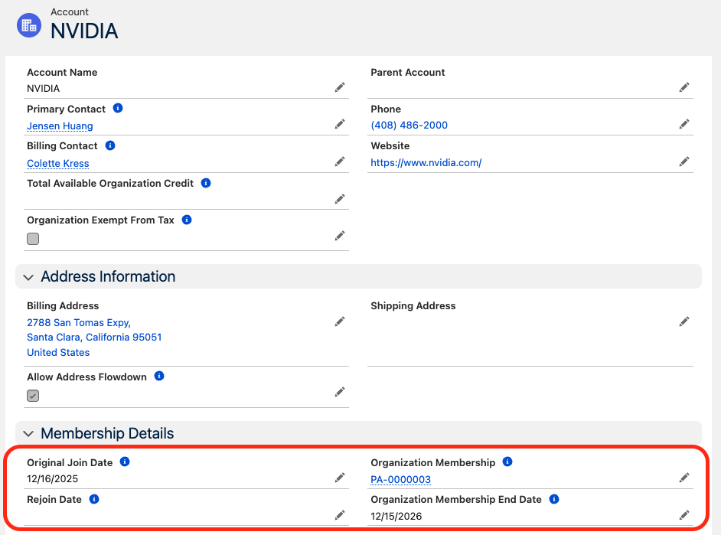Open the Jensen Huang contact link
721x535 pixels.
pyautogui.click(x=60, y=126)
